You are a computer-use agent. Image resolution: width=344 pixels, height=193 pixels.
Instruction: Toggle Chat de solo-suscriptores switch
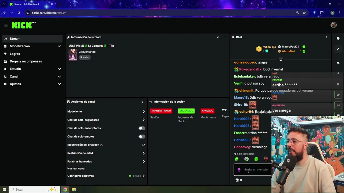[x=142, y=128]
